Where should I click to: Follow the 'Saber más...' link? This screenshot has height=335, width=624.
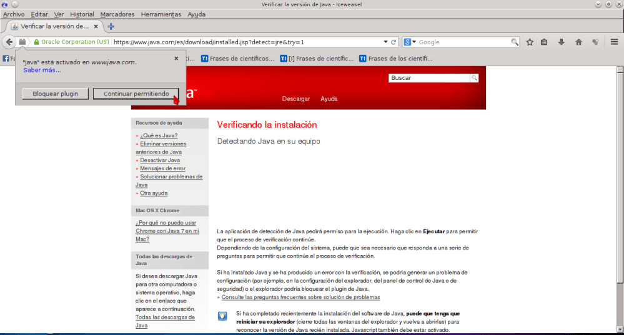pyautogui.click(x=42, y=70)
